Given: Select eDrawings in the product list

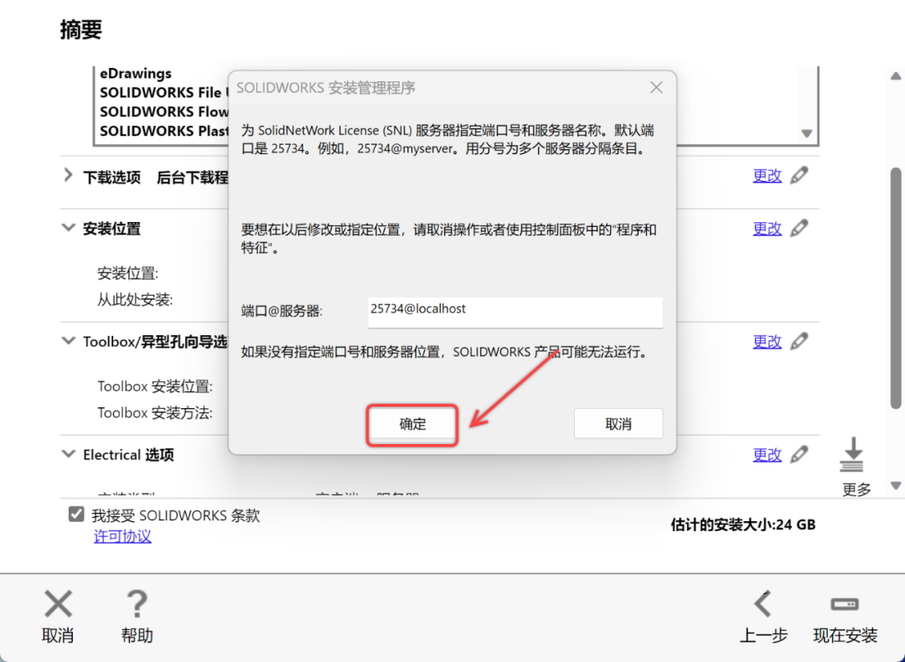Looking at the screenshot, I should tap(136, 74).
